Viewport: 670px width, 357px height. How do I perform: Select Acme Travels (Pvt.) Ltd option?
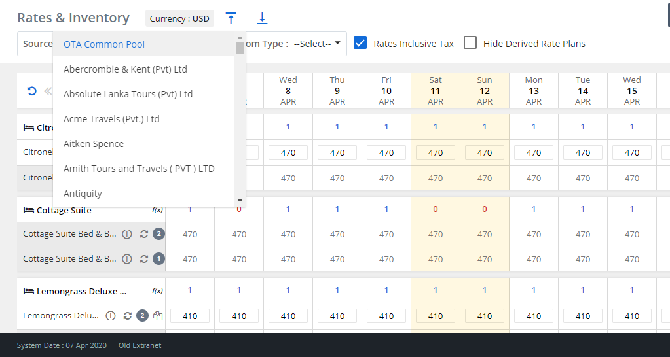111,119
